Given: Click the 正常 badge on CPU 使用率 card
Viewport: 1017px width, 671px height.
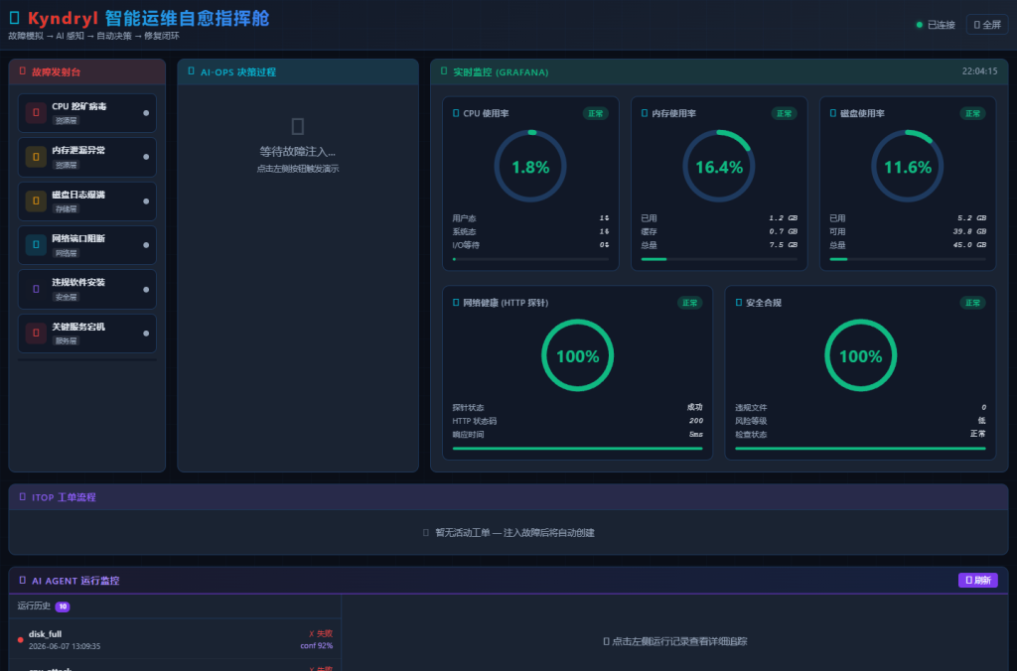Looking at the screenshot, I should [596, 113].
